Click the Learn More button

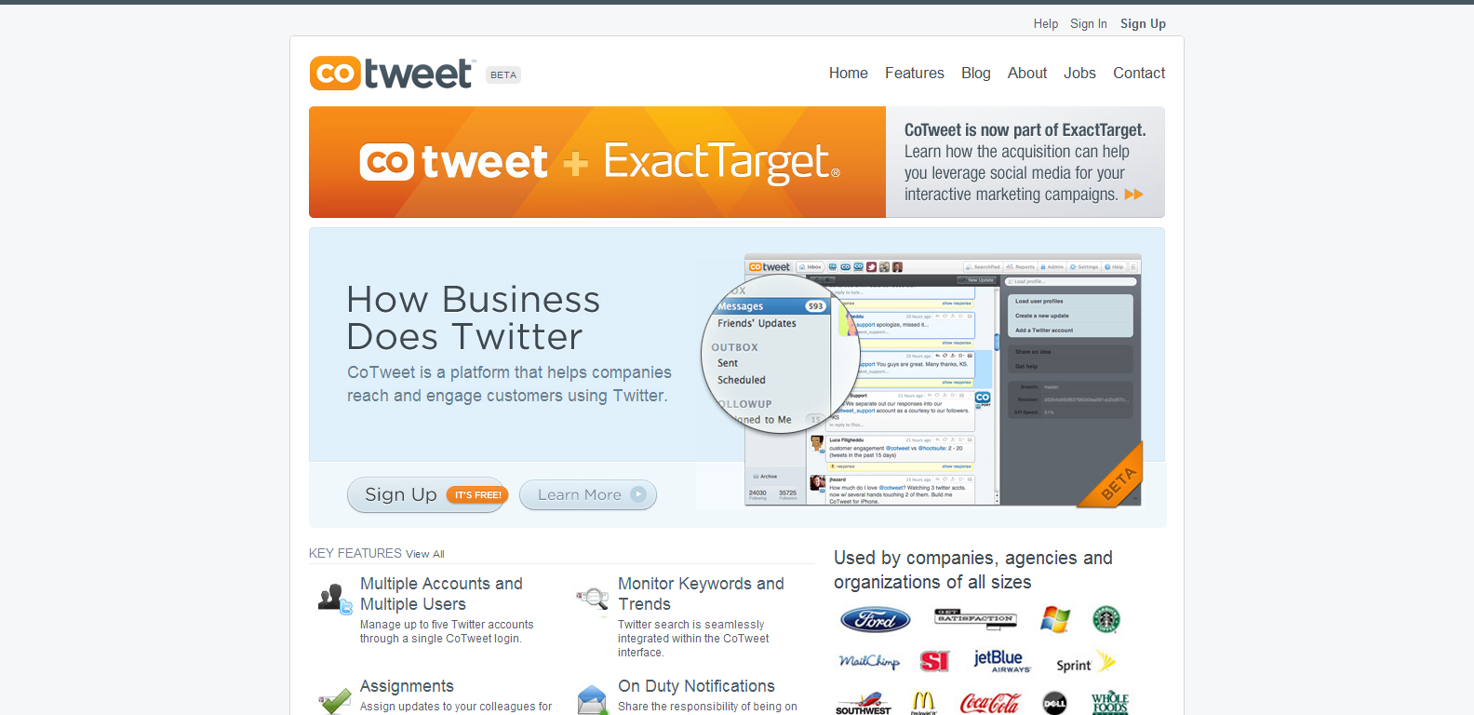click(x=588, y=494)
